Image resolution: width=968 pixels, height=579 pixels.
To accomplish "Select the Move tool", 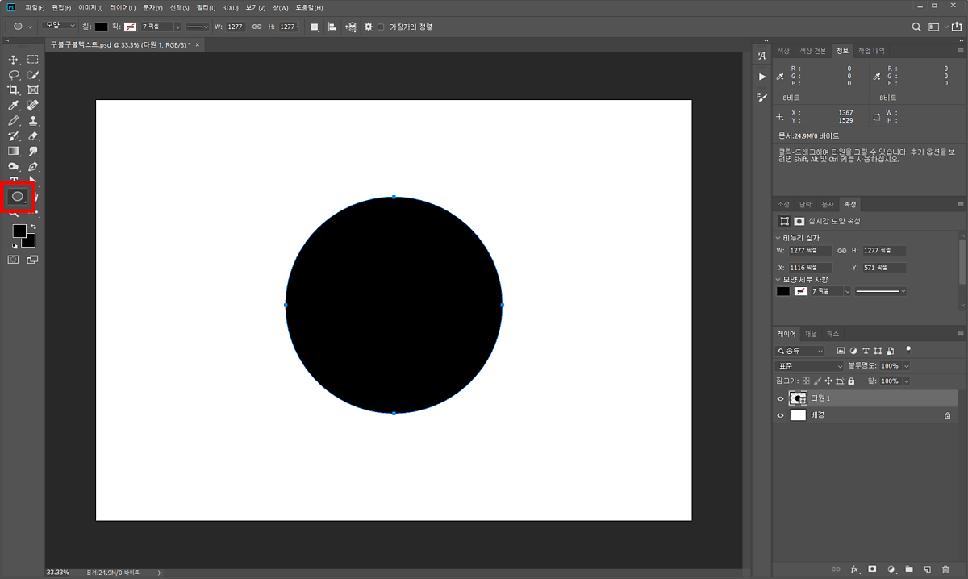I will [x=14, y=60].
